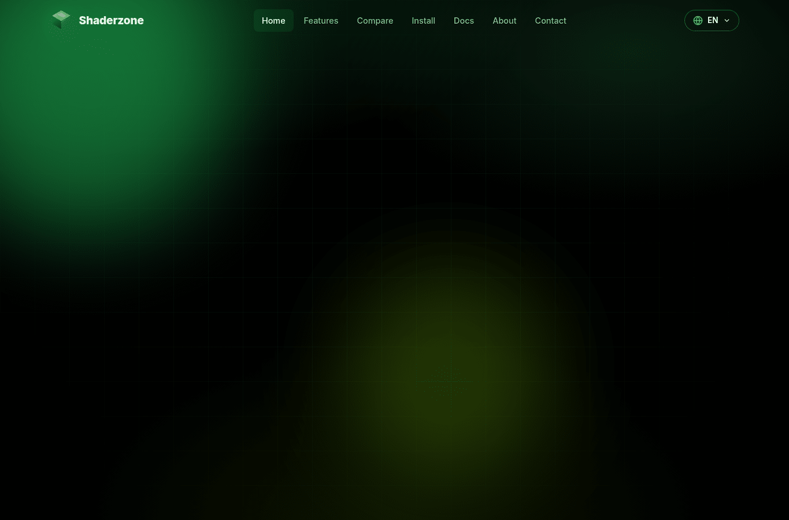Visit the About page
789x520 pixels.
point(504,21)
